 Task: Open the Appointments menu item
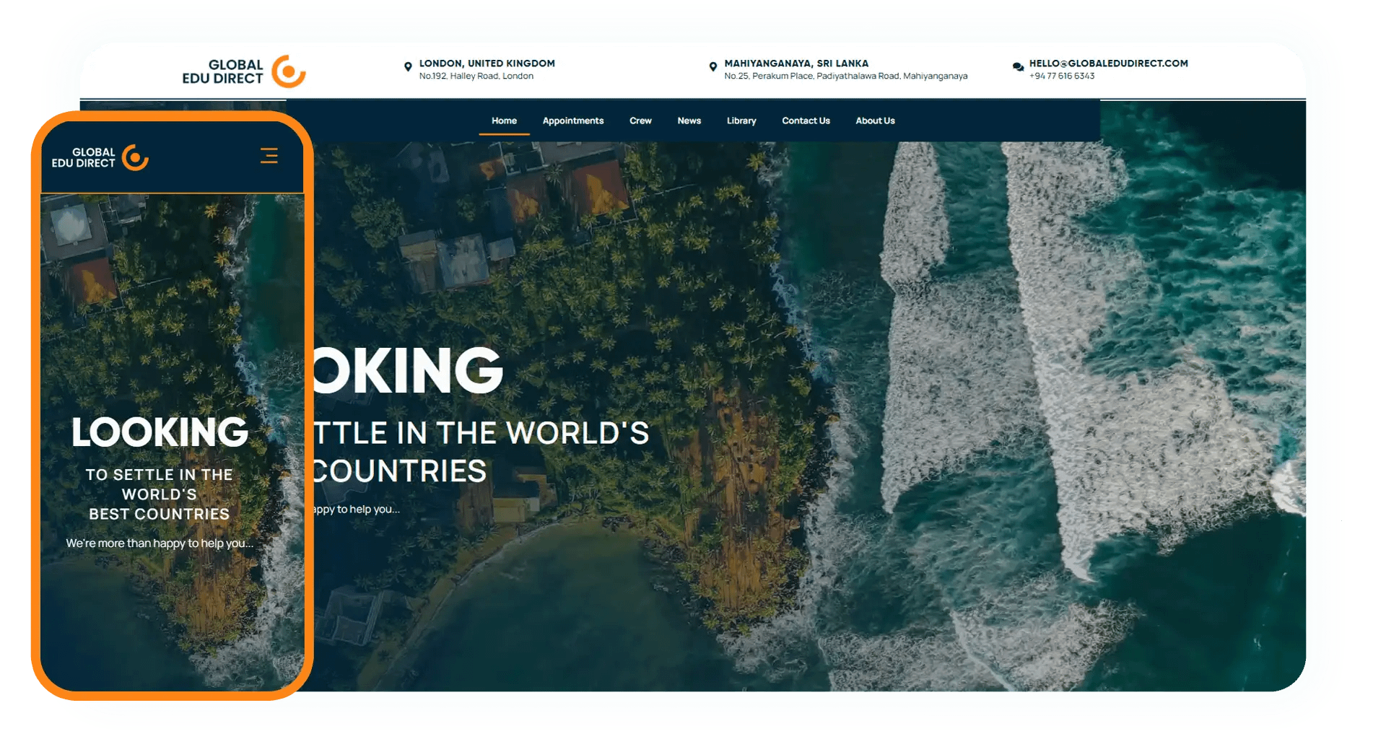(572, 121)
